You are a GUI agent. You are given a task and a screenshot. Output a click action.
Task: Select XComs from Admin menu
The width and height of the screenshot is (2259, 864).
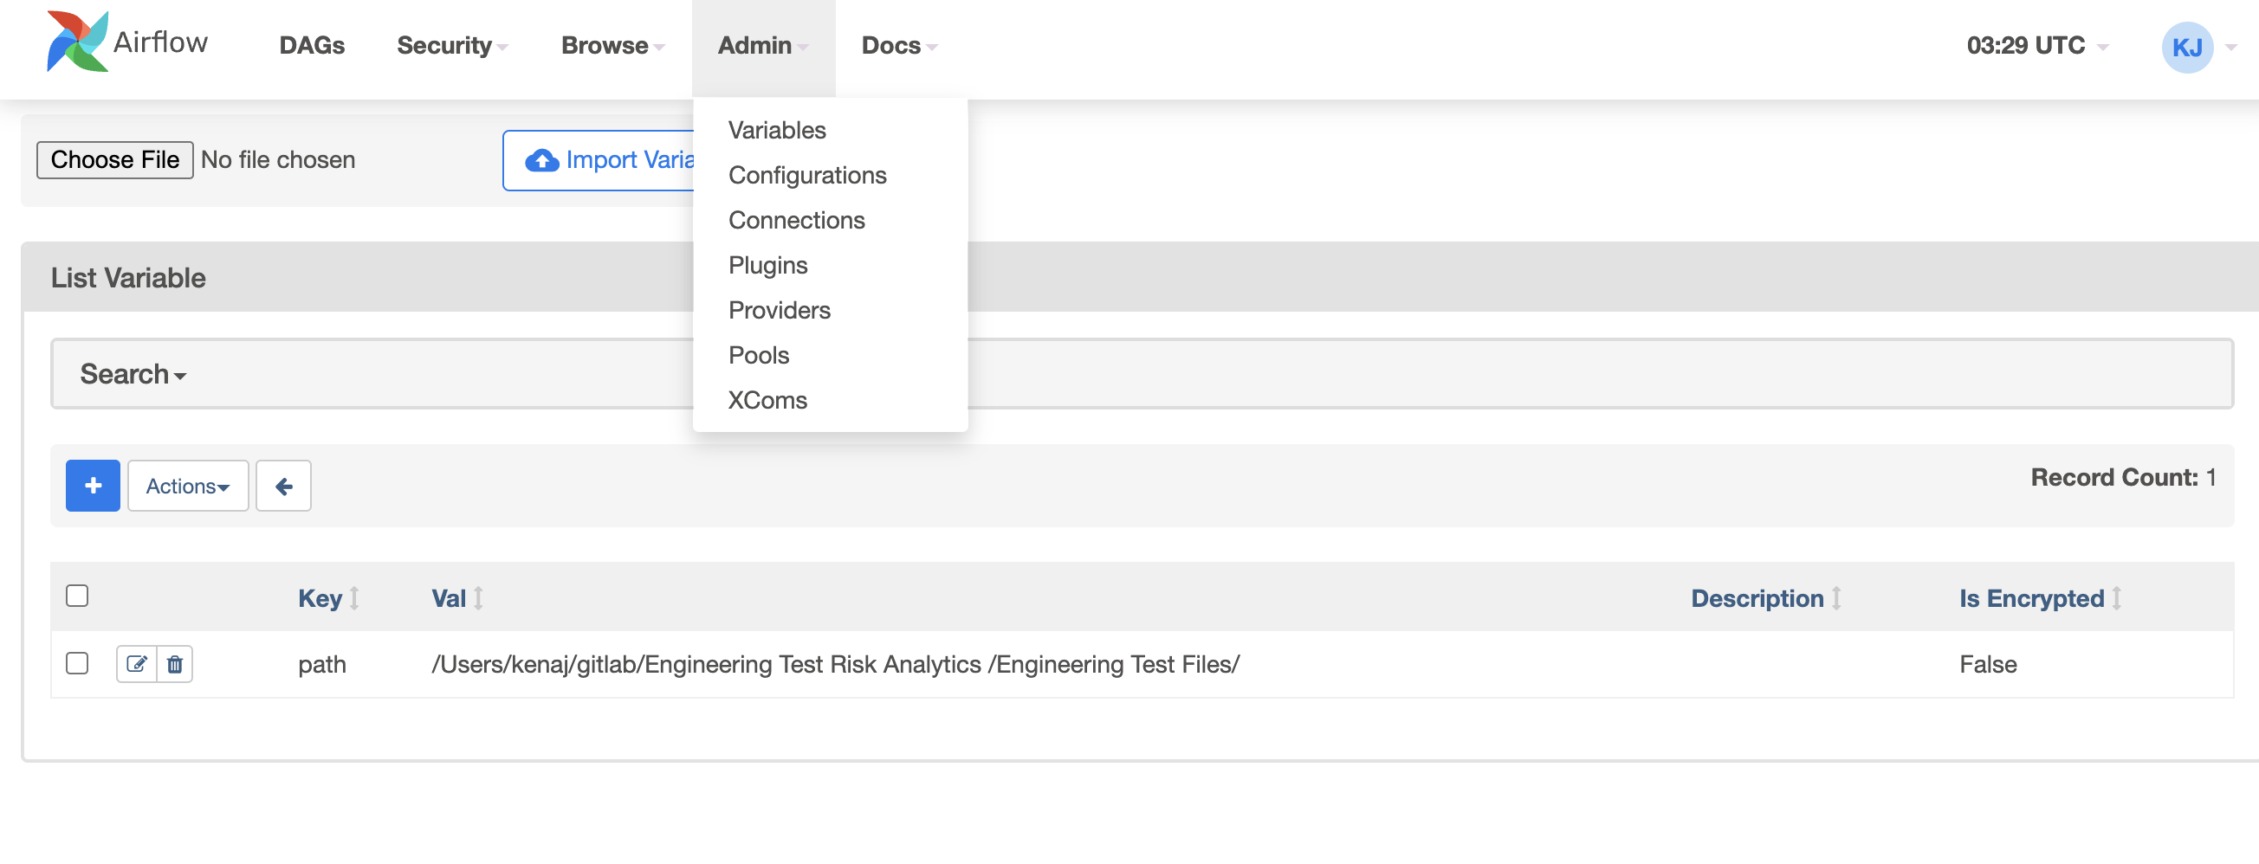pos(767,400)
